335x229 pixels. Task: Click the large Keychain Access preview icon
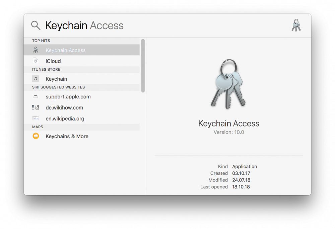point(228,84)
